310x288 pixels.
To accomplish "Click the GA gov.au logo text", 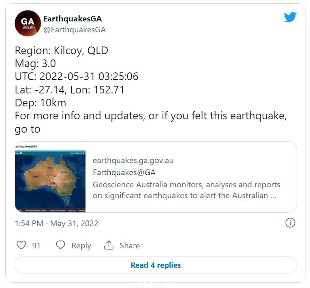I will pos(28,23).
